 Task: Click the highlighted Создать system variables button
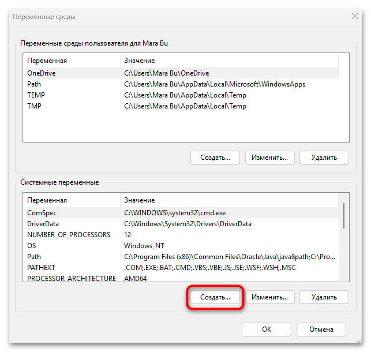point(215,297)
